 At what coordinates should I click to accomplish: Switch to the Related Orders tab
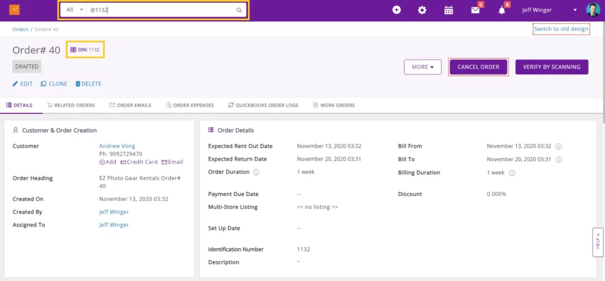coord(70,106)
